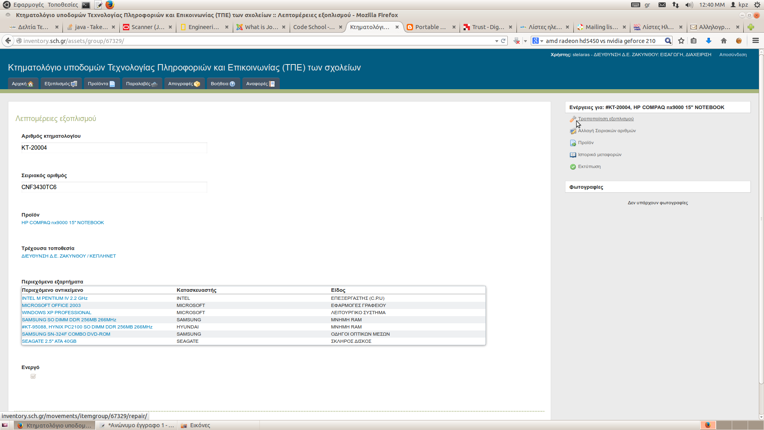Switch to Ανώνυμο έγγραφο 1 taskbar window
764x430 pixels.
137,425
